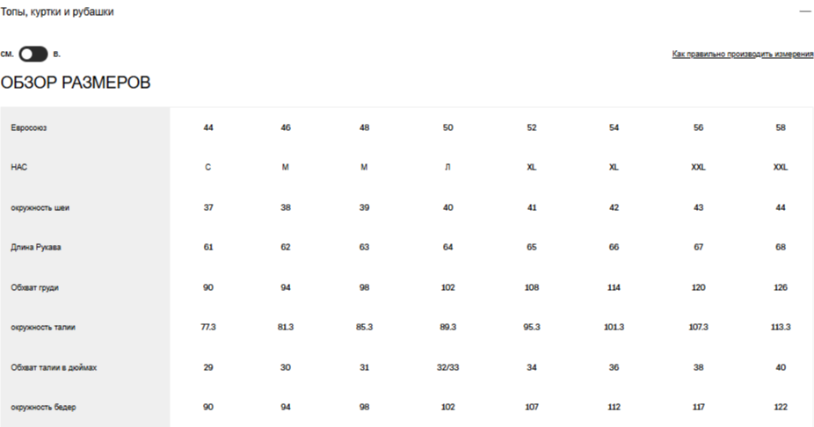The image size is (814, 427).
Task: Select the 'окружность бедер' row label
Action: 42,407
